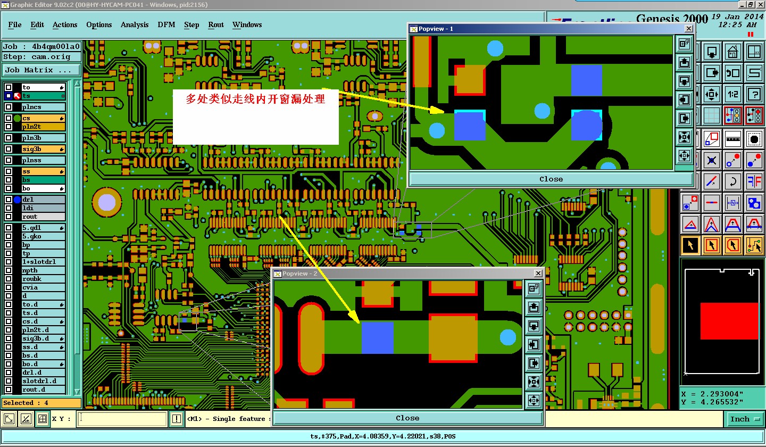
Task: Click top icon in Popview 1 side toolbar
Action: 684,44
